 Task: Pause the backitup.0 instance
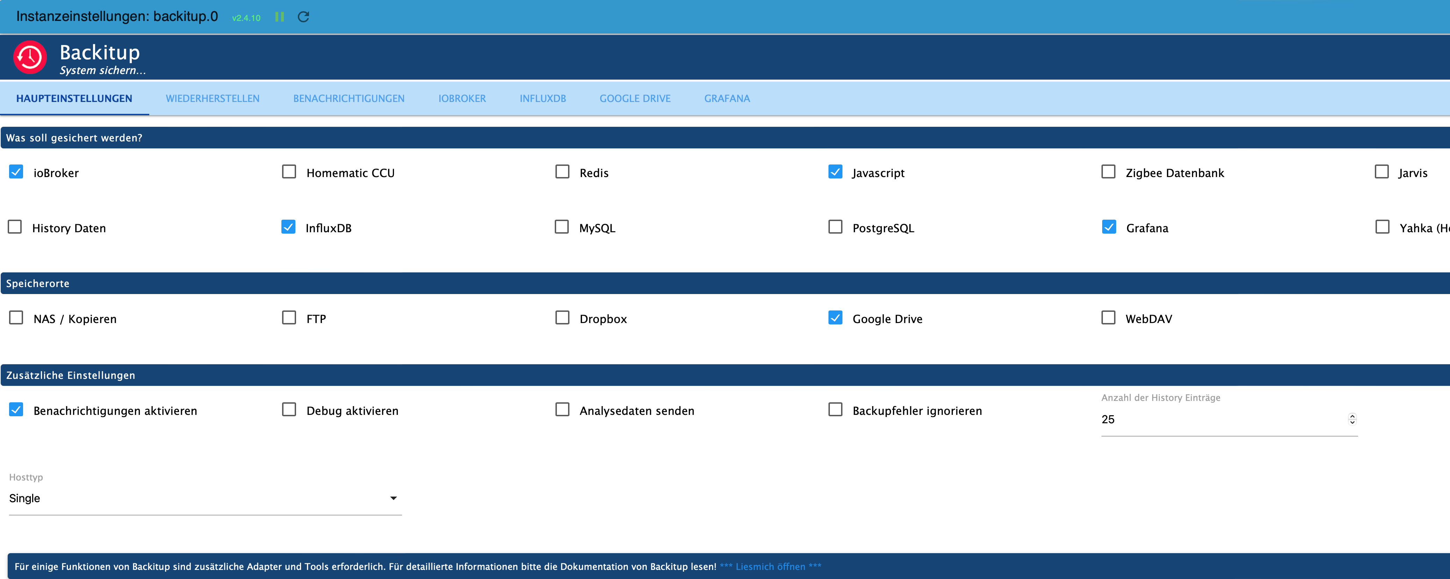click(x=279, y=17)
